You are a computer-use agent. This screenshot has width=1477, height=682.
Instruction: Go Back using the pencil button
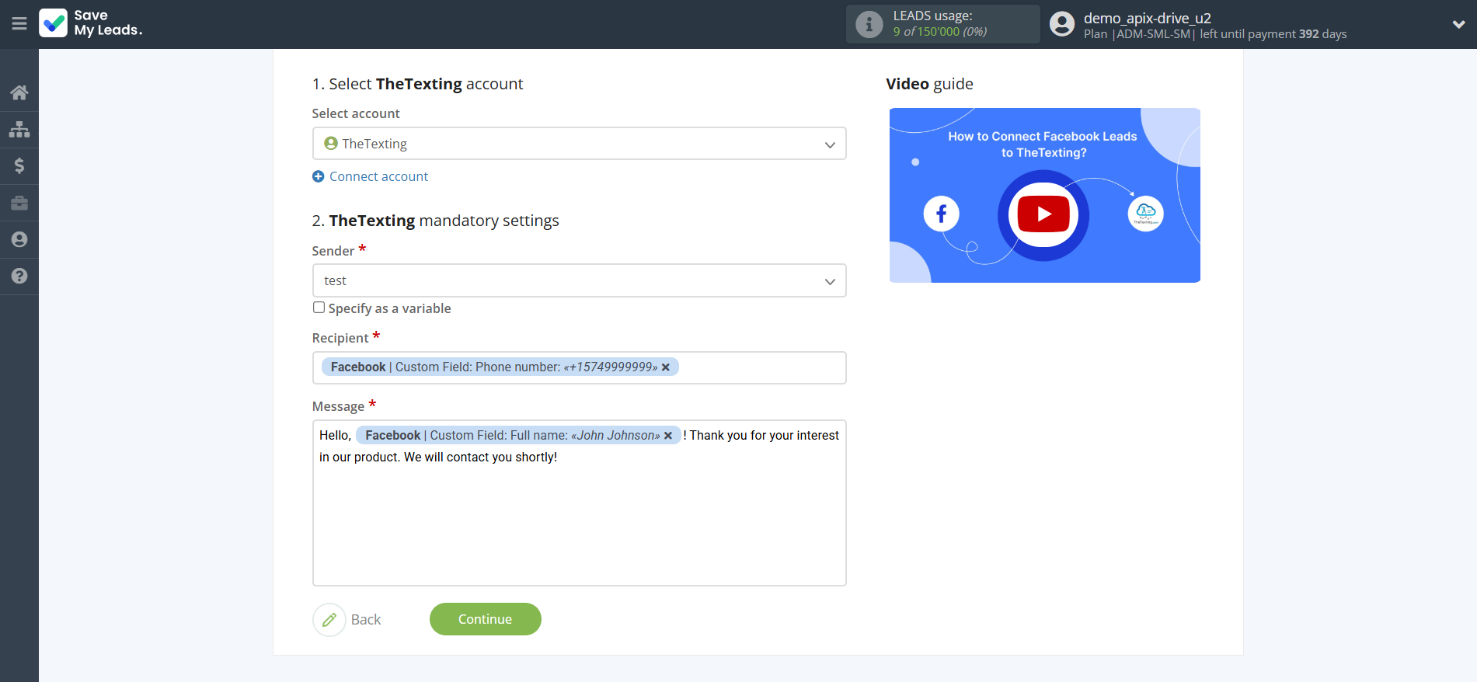point(329,619)
